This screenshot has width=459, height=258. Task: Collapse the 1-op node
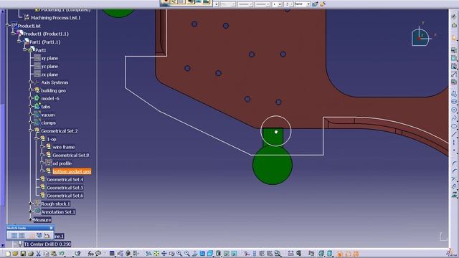(37, 139)
